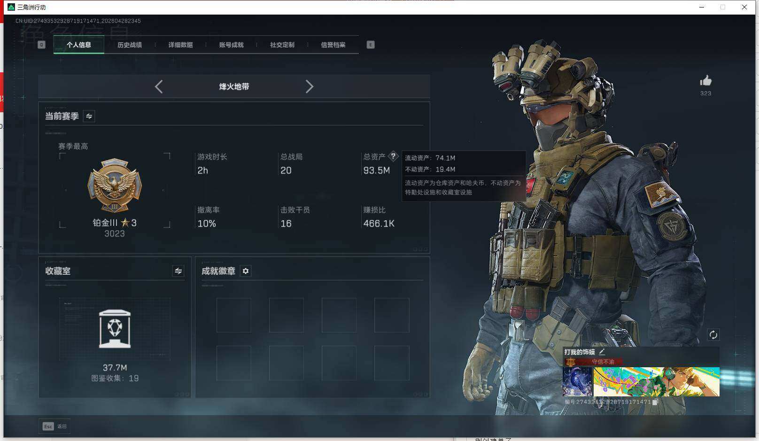Open the 历史战绩 tab
This screenshot has width=759, height=441.
coord(130,45)
